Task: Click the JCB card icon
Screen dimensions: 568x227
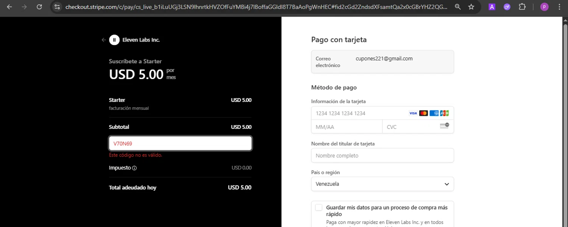Action: tap(445, 113)
